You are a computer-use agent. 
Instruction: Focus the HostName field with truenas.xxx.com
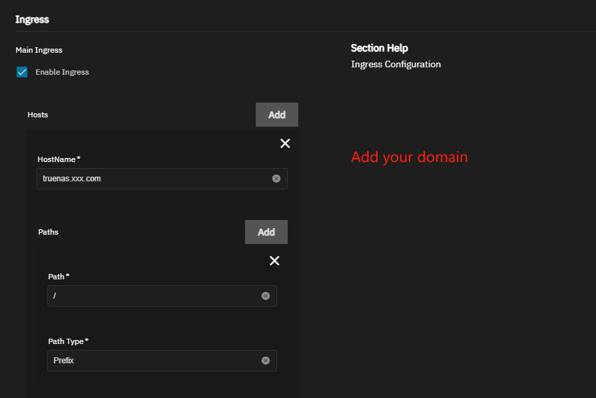pyautogui.click(x=153, y=179)
